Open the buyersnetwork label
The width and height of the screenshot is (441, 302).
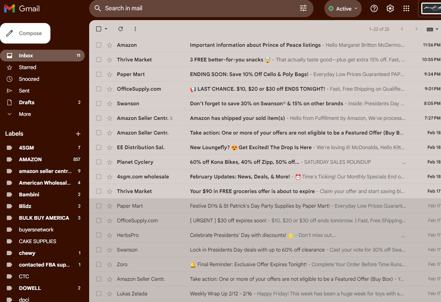[x=42, y=230]
